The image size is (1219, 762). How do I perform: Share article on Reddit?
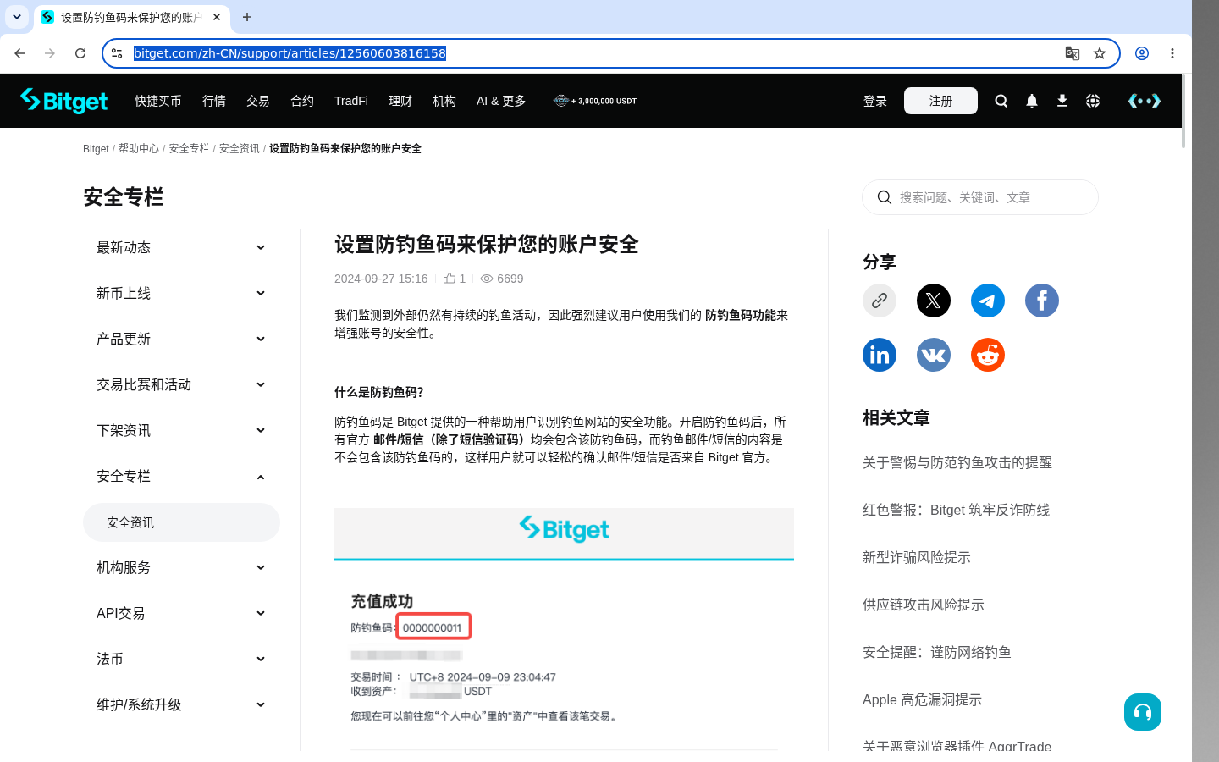click(988, 355)
